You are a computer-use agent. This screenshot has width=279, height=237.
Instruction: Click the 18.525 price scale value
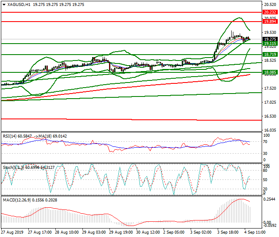tap(270, 61)
